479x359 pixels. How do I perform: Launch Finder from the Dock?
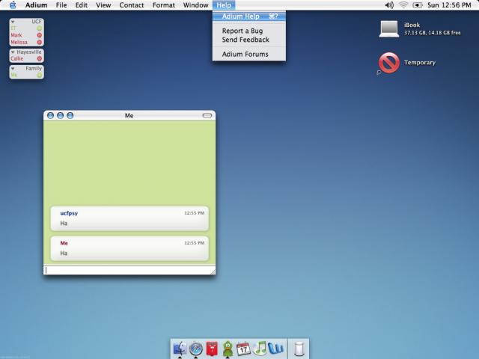(x=180, y=349)
